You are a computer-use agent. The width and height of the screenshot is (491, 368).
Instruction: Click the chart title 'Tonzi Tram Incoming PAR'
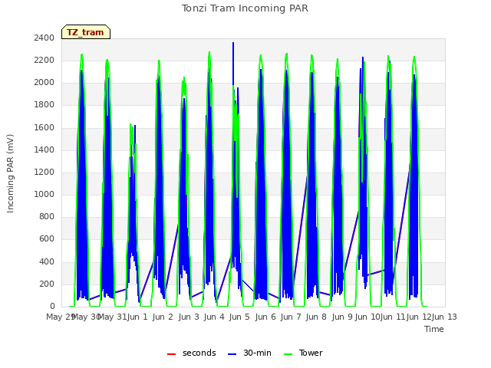click(245, 8)
